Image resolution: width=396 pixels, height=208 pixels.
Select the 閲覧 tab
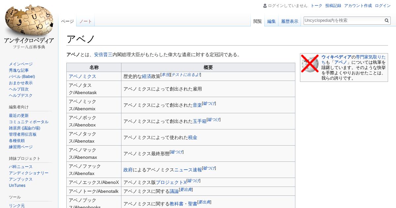257,21
